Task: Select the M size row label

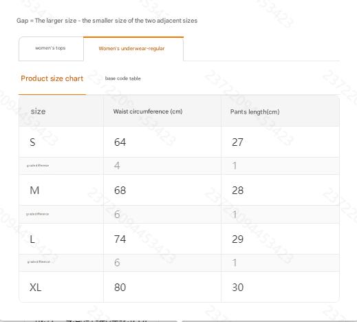Action: (x=34, y=191)
